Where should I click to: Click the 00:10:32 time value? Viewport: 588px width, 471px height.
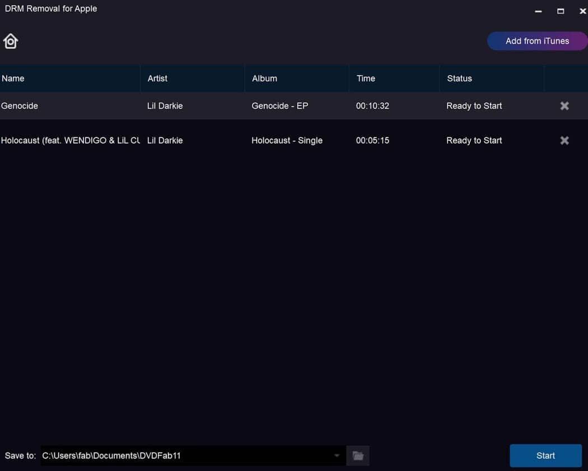(x=372, y=106)
